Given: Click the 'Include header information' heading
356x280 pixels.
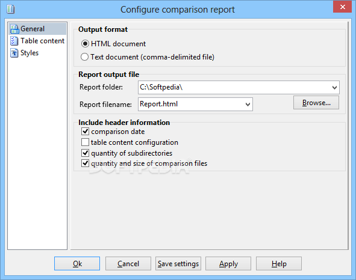Looking at the screenshot, I should (124, 123).
